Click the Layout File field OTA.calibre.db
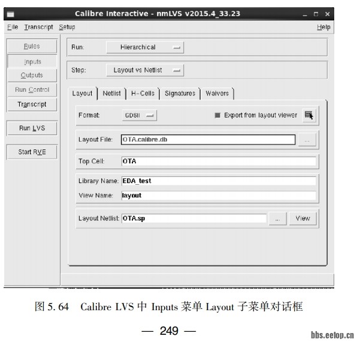Image resolution: width=357 pixels, height=342 pixels. coord(208,140)
